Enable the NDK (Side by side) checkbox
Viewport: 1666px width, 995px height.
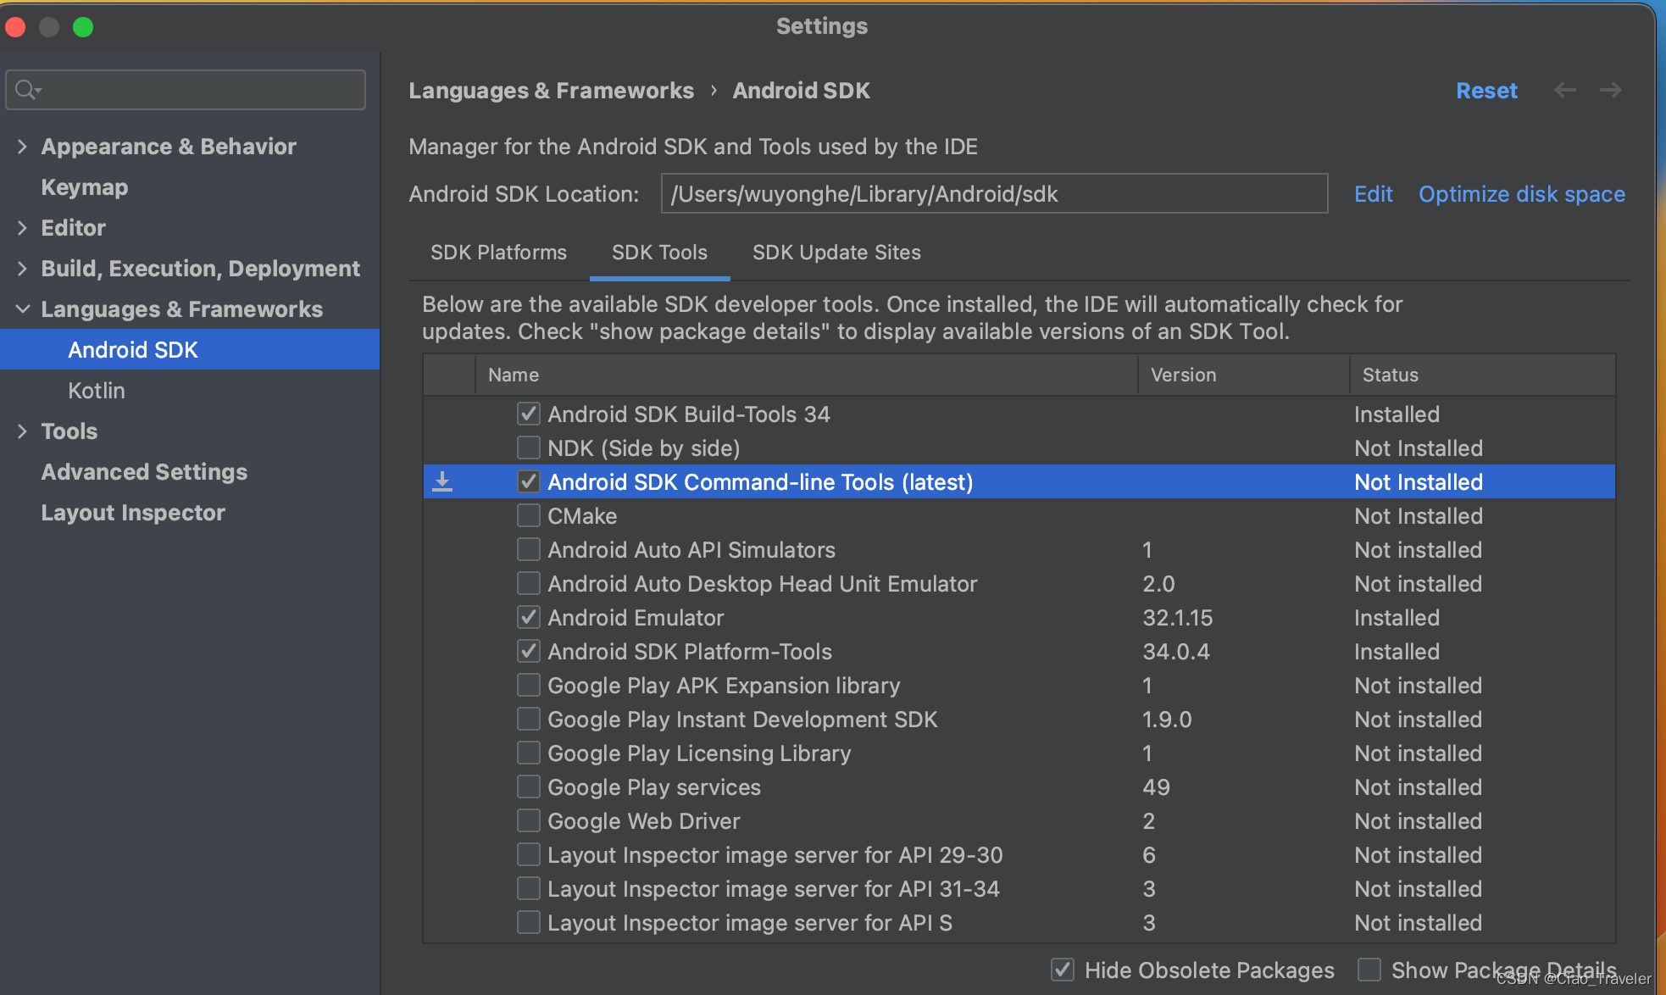(x=529, y=447)
